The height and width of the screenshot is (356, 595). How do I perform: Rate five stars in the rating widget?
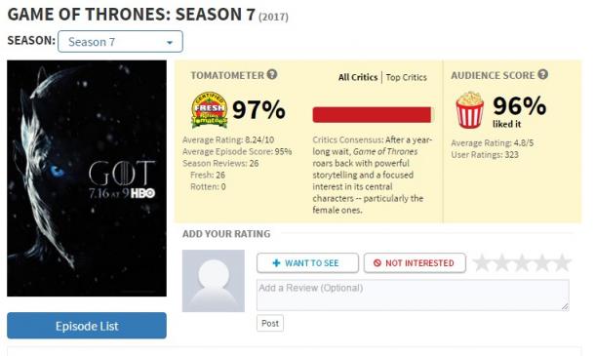tap(562, 262)
